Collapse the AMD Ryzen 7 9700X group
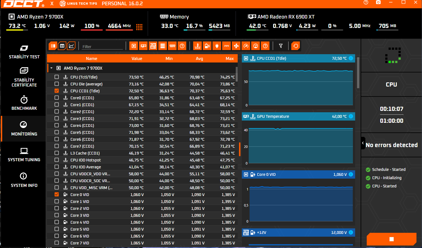 [x=51, y=68]
